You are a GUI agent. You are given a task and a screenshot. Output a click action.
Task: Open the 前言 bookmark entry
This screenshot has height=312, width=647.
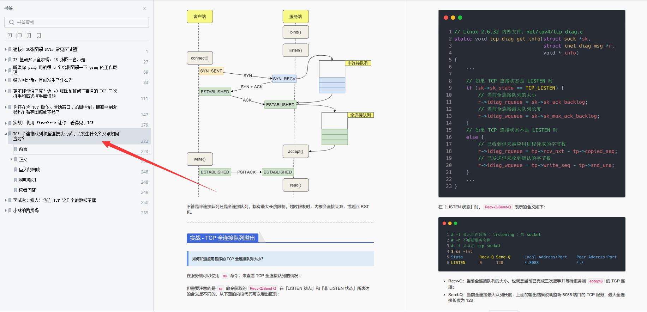pyautogui.click(x=23, y=149)
